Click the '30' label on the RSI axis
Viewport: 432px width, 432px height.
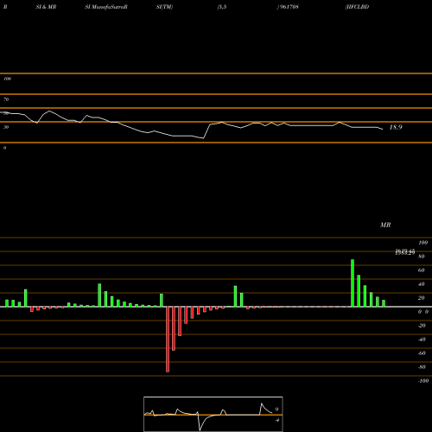pos(6,127)
